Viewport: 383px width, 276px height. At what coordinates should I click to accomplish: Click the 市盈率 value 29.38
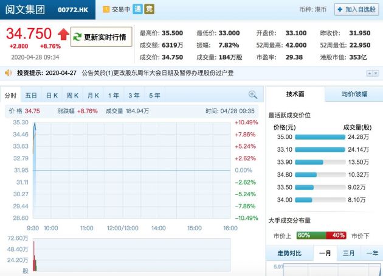[x=294, y=57]
